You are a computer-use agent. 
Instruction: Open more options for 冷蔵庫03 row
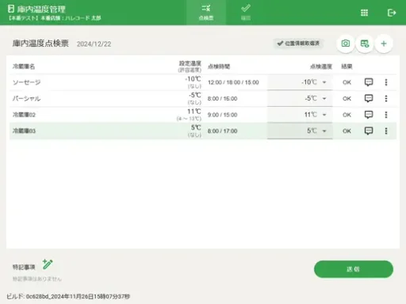pyautogui.click(x=386, y=131)
